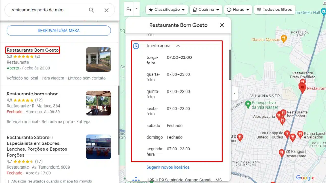Screen dimensions: 326x183
Task: Open Restaurante Saborelli photo thumbnail
Action: (98, 147)
